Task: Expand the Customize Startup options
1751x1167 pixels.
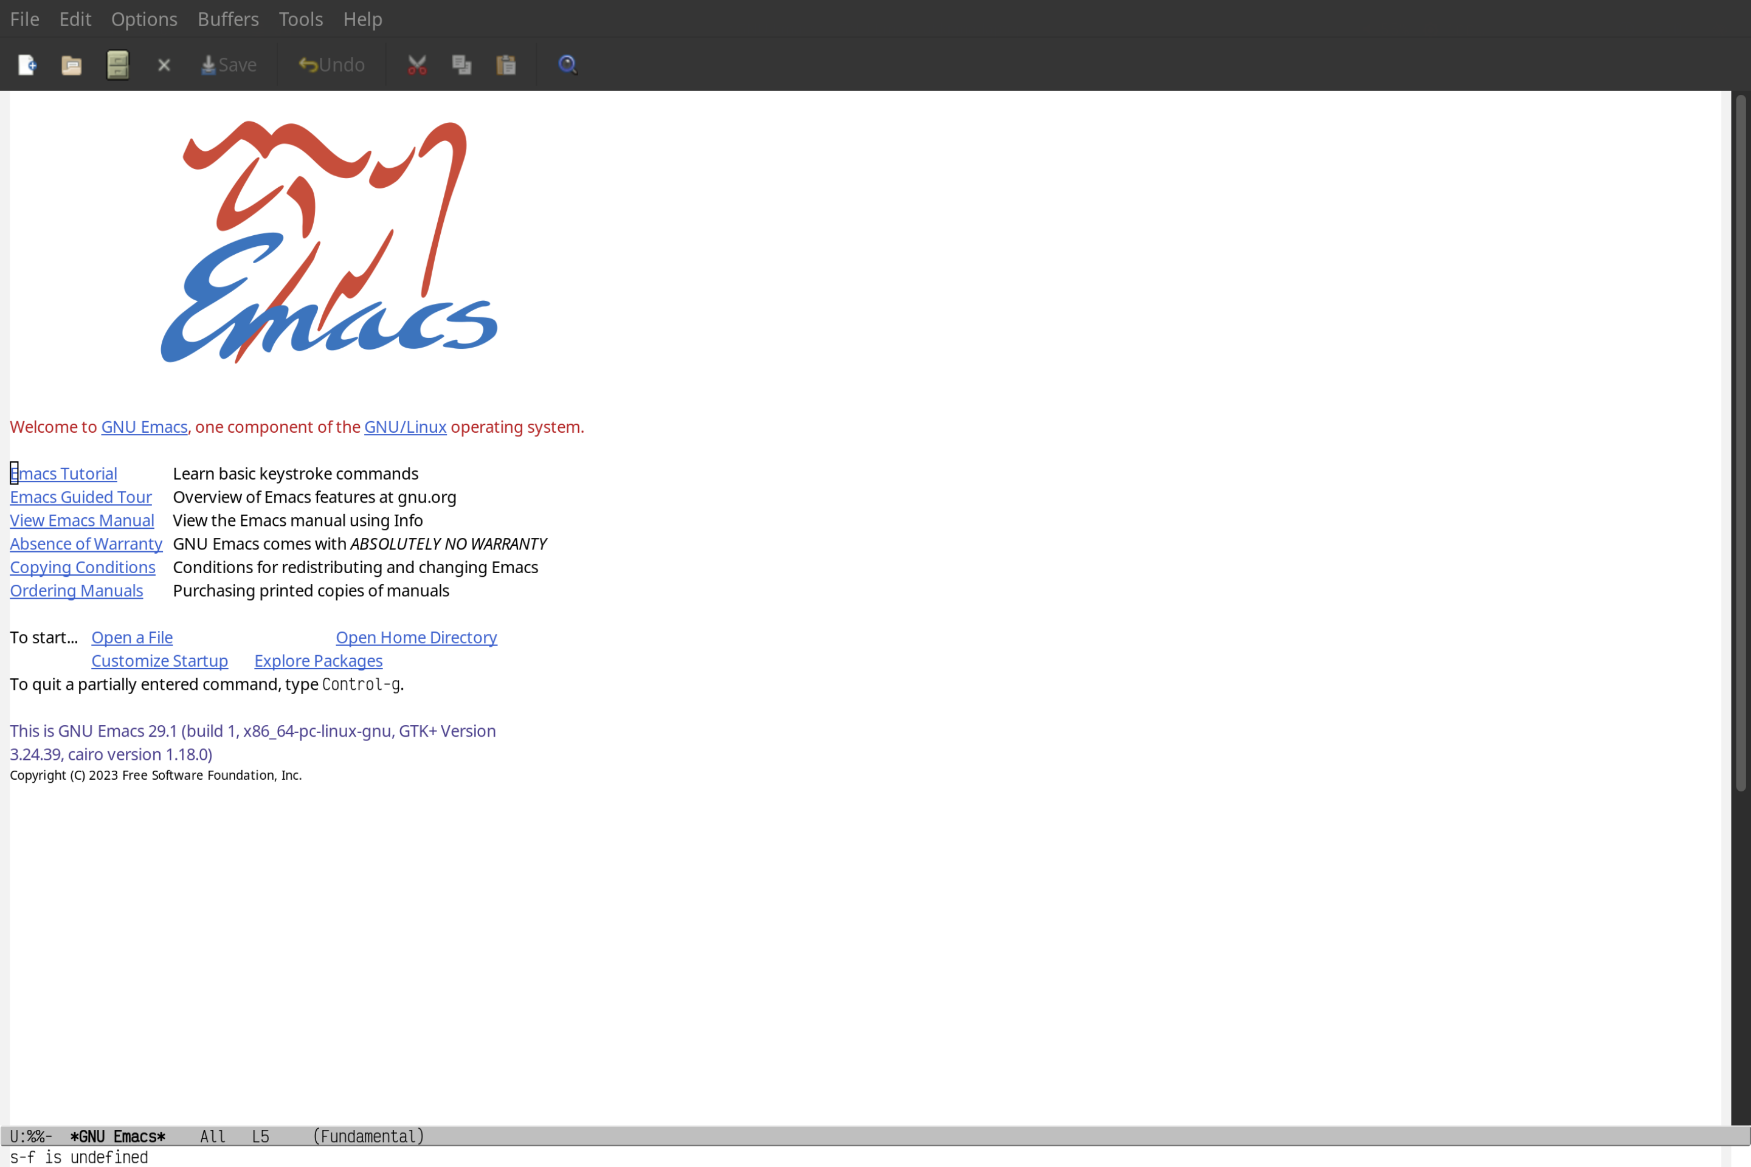Action: [x=159, y=660]
